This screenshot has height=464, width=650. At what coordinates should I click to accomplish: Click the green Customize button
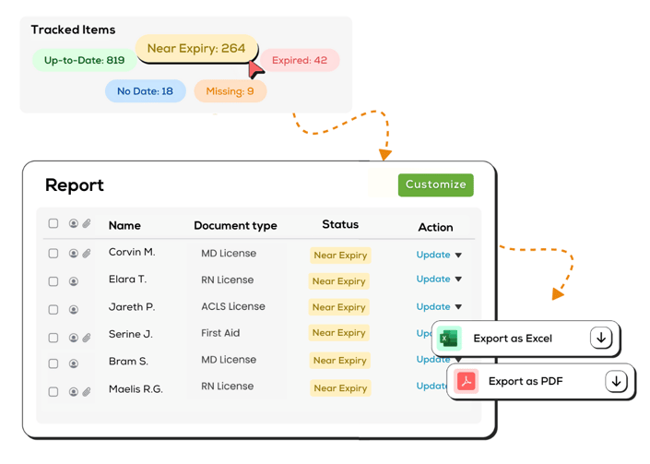pyautogui.click(x=436, y=184)
